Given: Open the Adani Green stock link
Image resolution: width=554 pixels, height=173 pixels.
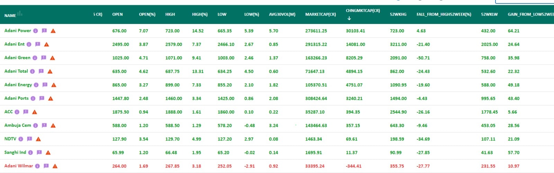Looking at the screenshot, I should tap(17, 58).
